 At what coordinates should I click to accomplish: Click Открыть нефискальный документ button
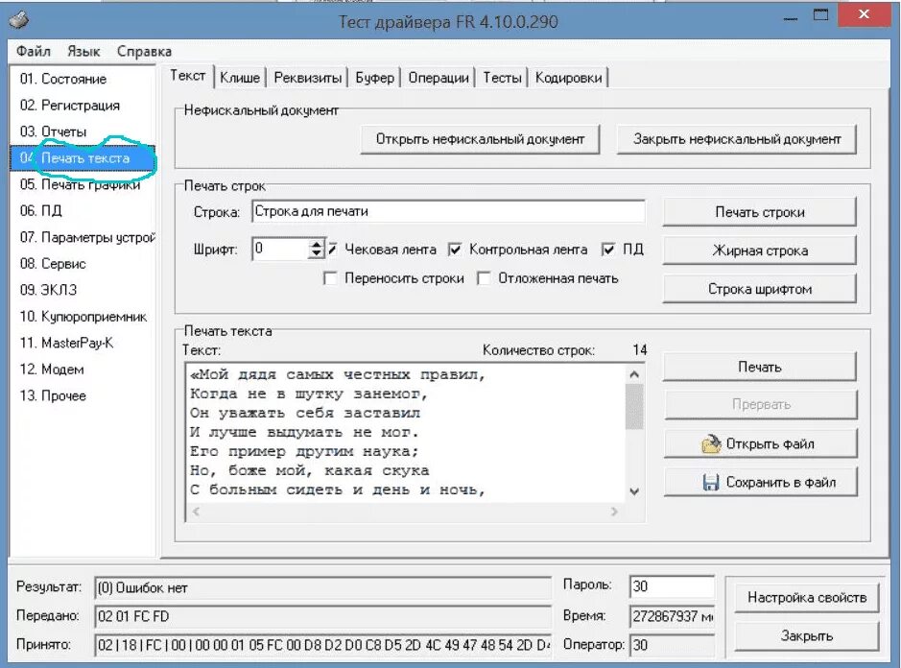click(x=480, y=139)
